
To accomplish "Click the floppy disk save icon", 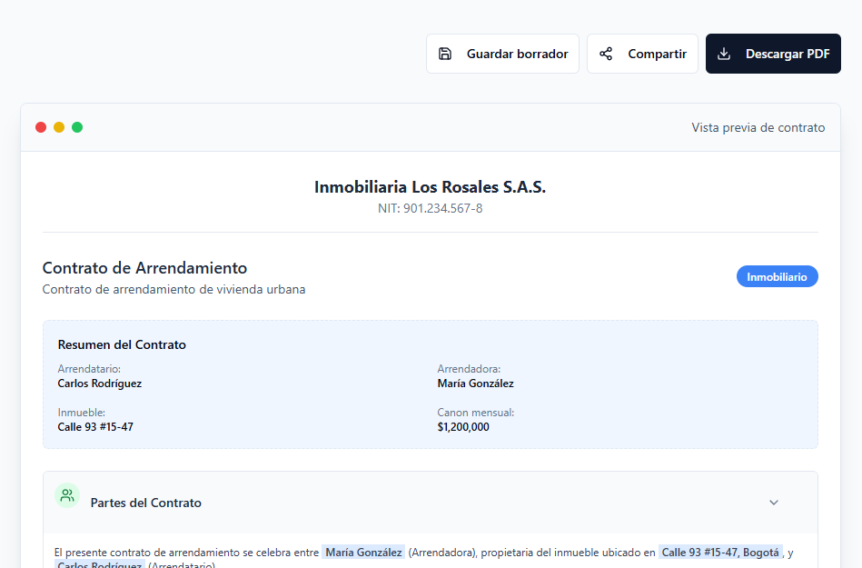I will coord(445,54).
